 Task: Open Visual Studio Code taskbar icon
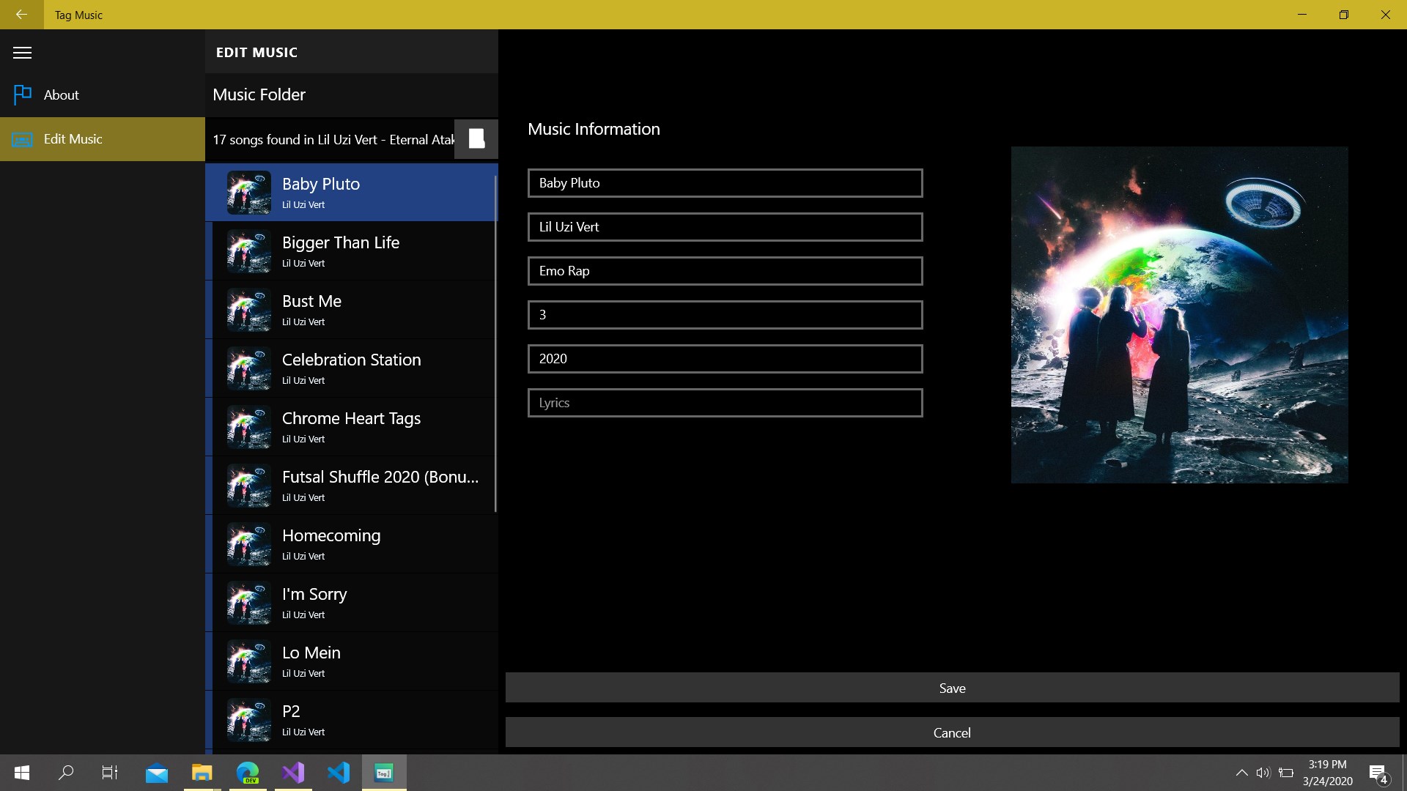point(339,773)
